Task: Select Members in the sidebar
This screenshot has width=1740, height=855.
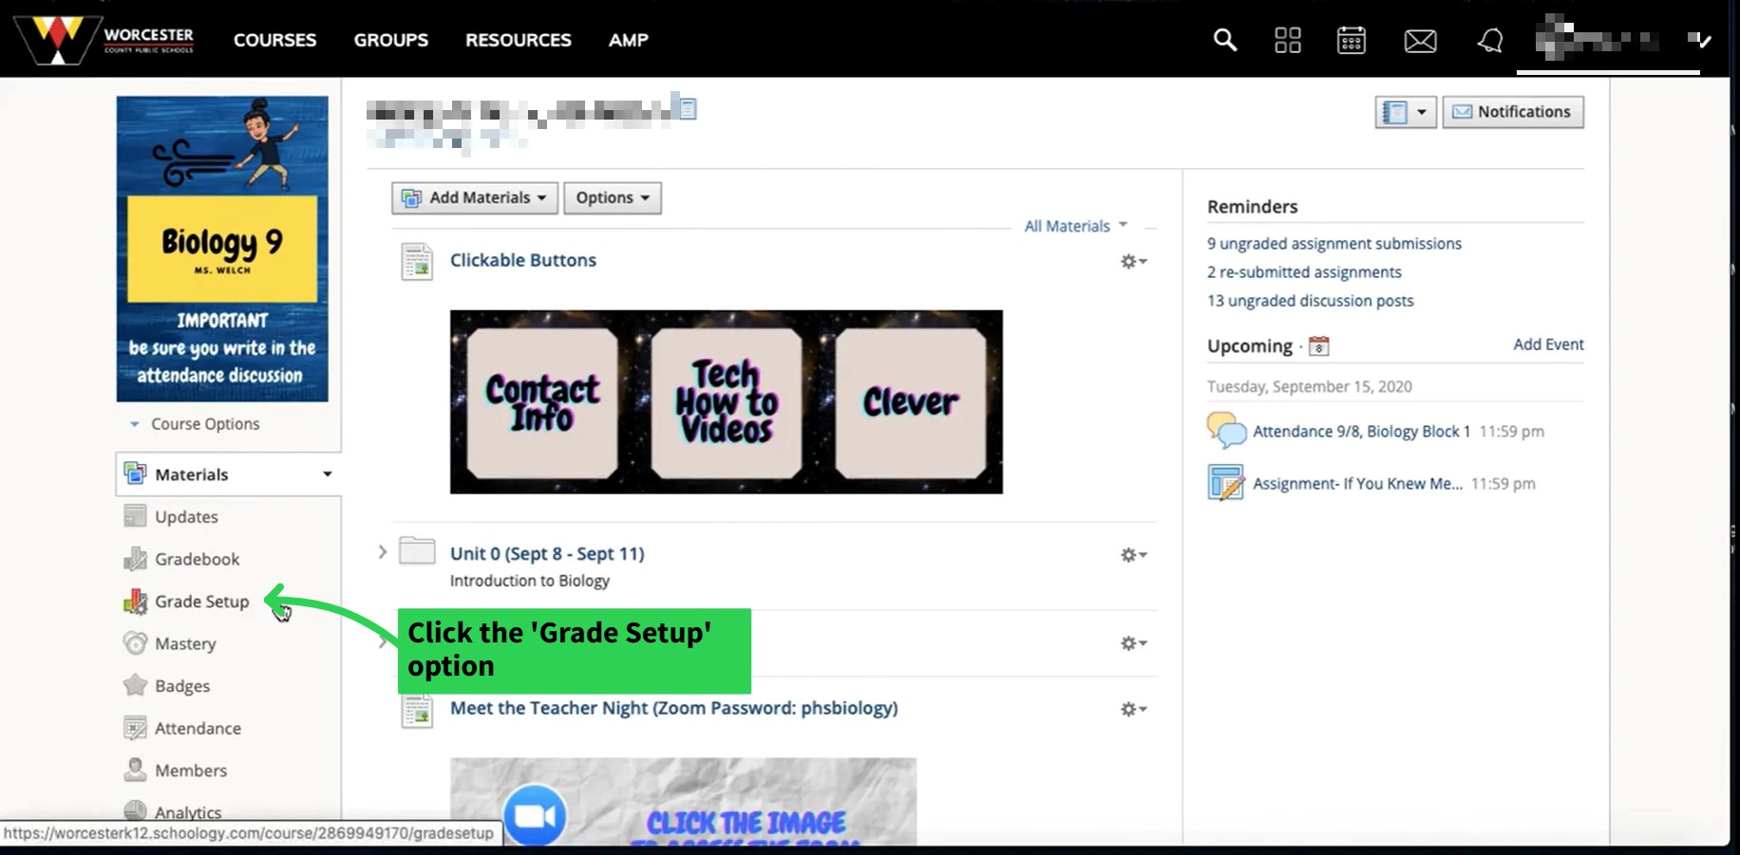Action: point(191,770)
